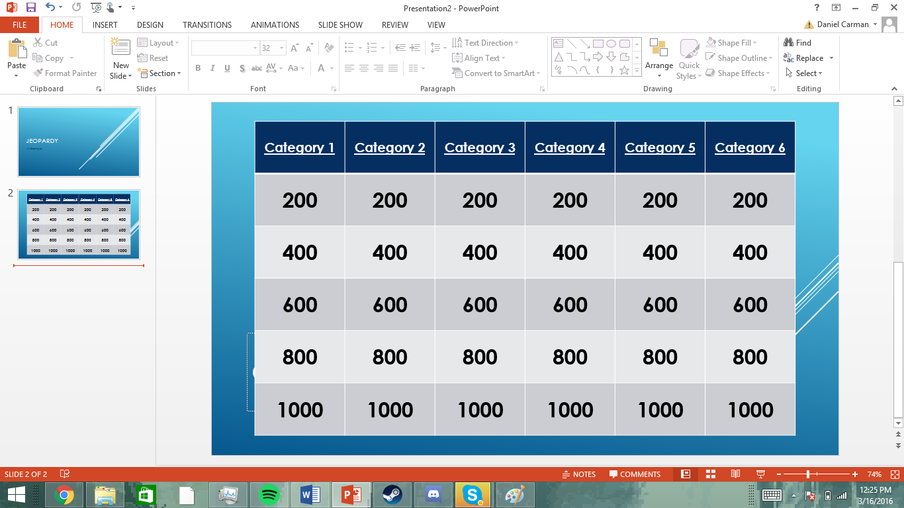This screenshot has height=508, width=904.
Task: Zoom in with the plus button
Action: [855, 474]
